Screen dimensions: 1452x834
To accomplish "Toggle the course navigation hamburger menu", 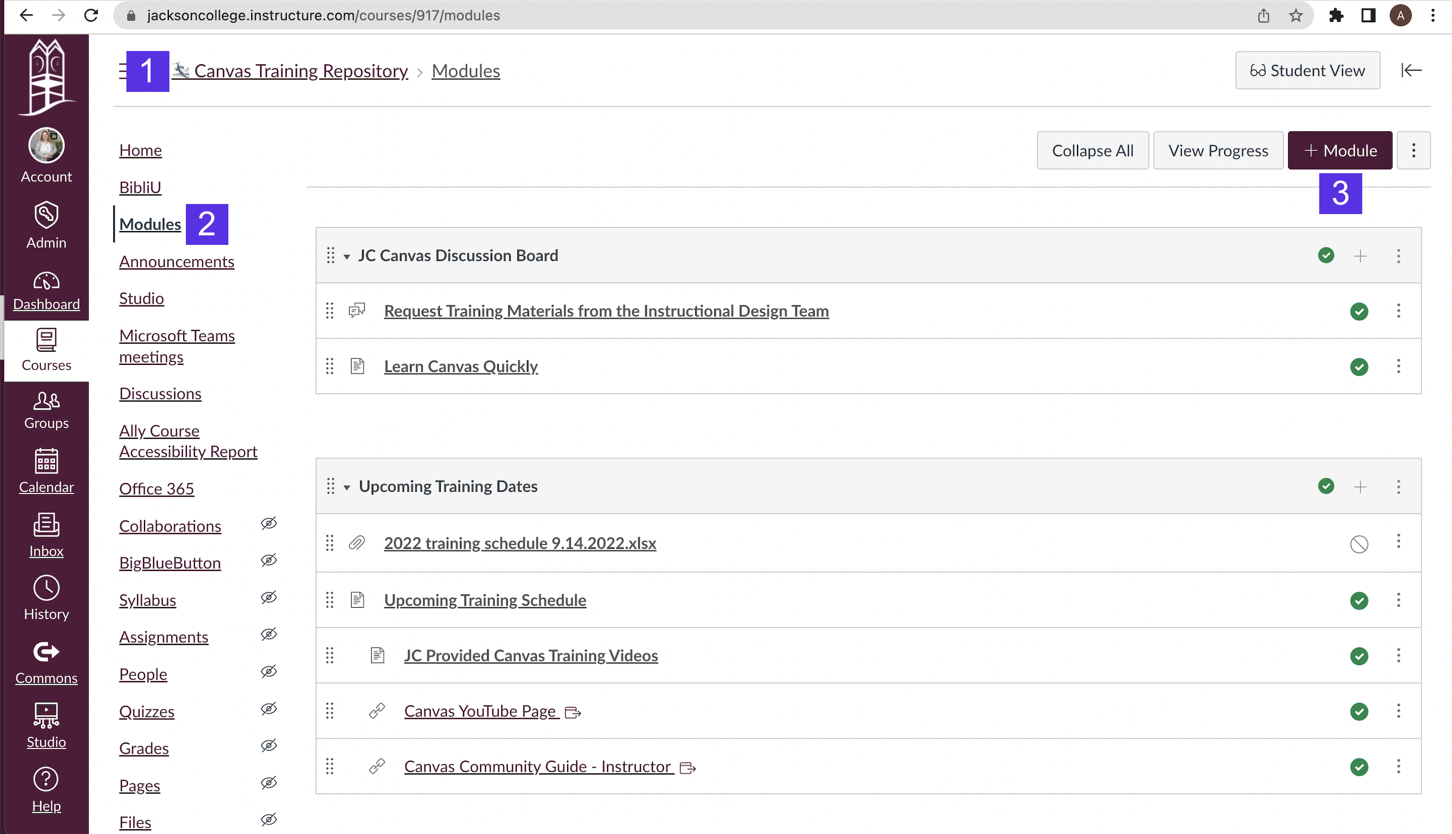I will coord(123,71).
